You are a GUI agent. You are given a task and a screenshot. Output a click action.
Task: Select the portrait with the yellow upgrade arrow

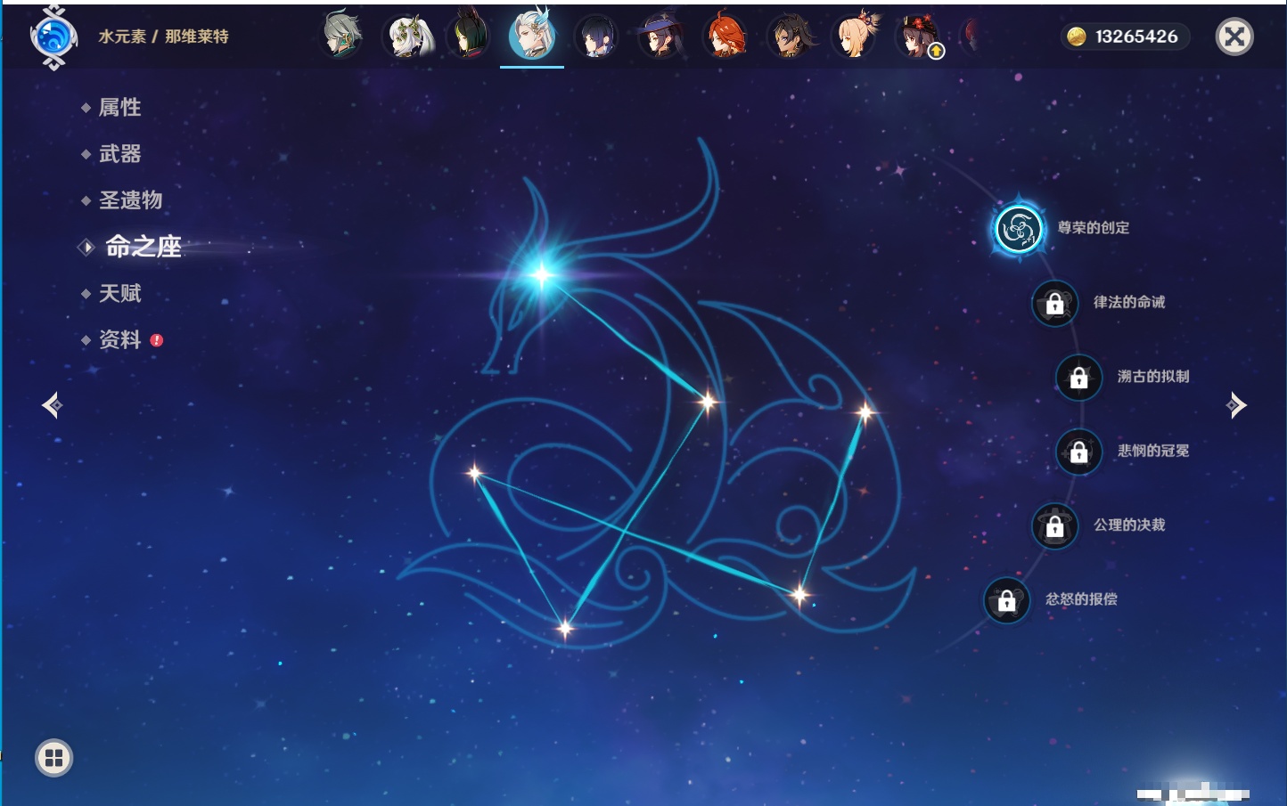pyautogui.click(x=918, y=37)
